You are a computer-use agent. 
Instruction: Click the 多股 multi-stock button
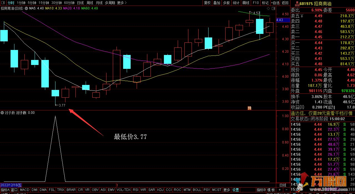227,3
